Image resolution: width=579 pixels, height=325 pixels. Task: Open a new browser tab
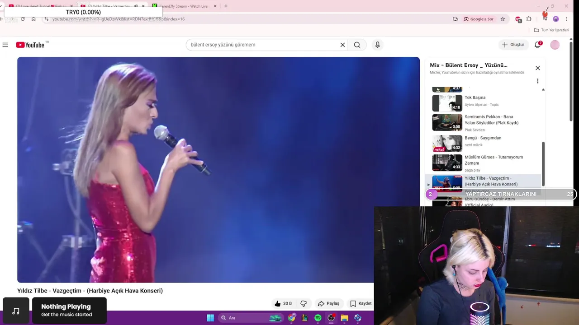[226, 6]
